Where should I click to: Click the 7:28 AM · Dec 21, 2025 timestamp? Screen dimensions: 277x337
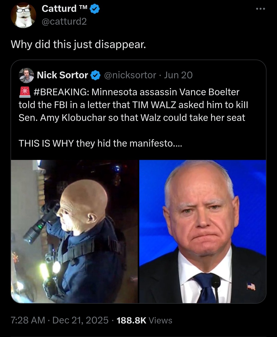coord(60,320)
